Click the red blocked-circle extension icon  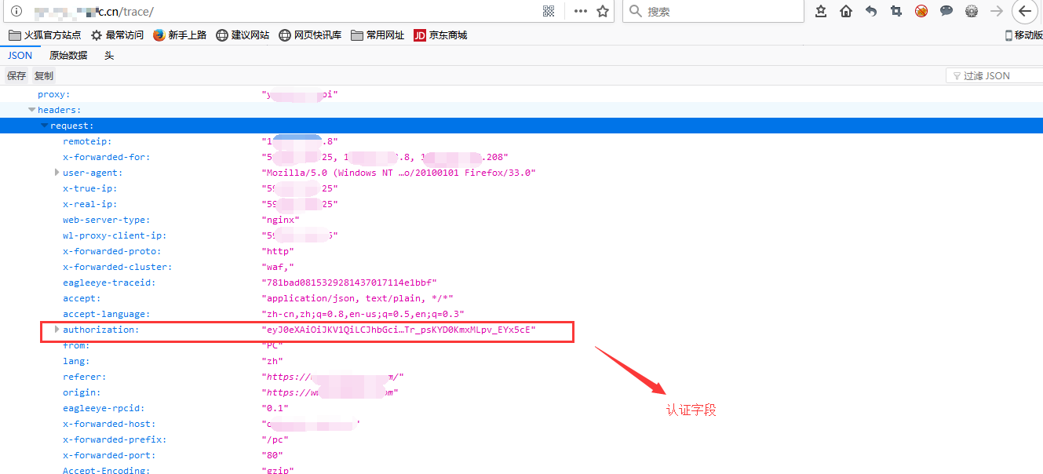coord(921,11)
